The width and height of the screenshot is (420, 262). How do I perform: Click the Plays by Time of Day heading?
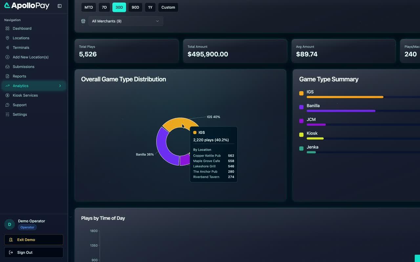pyautogui.click(x=103, y=218)
